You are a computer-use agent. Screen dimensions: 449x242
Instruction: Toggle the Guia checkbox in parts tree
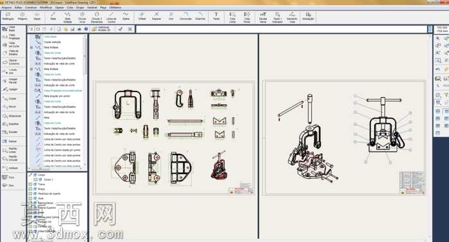coord(30,198)
